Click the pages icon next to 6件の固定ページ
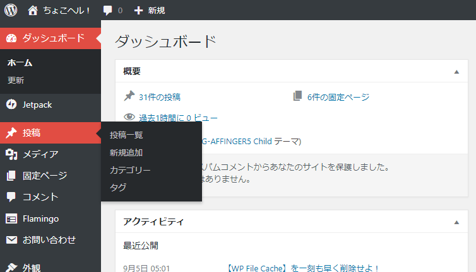The width and height of the screenshot is (476, 272). [x=297, y=96]
